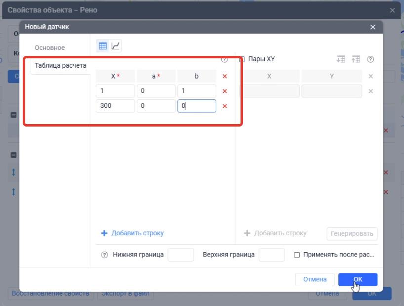This screenshot has width=404, height=306.
Task: Switch to table view icon
Action: click(103, 46)
